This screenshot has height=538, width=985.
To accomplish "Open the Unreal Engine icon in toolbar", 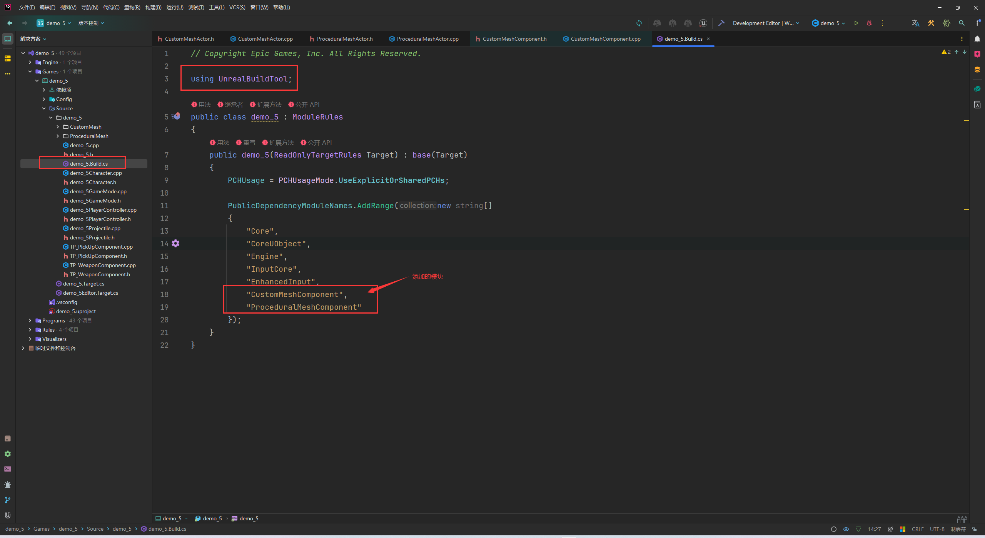I will coord(703,23).
